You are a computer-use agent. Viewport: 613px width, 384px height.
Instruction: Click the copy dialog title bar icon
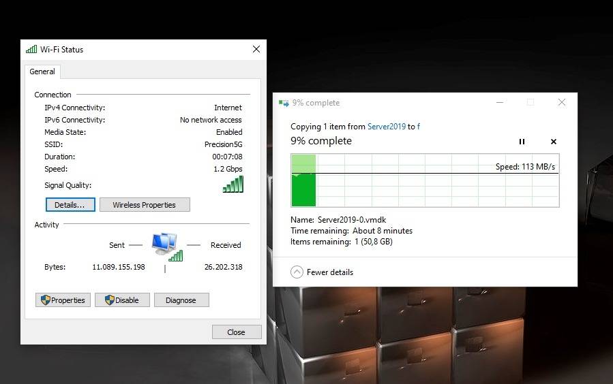pos(284,103)
